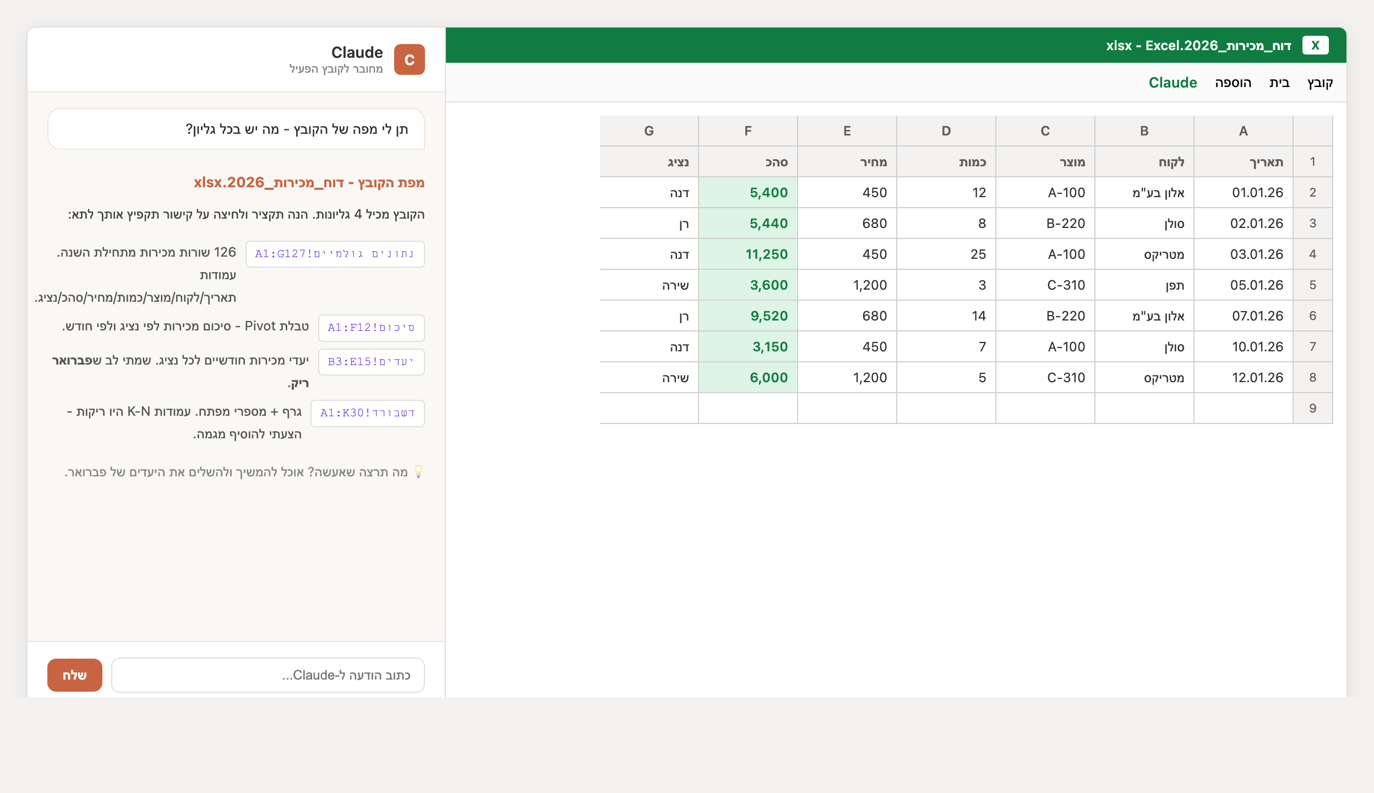Click the לקוח header cell

1144,161
